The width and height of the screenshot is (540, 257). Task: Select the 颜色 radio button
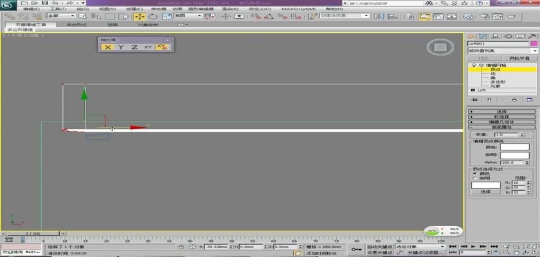click(x=475, y=173)
